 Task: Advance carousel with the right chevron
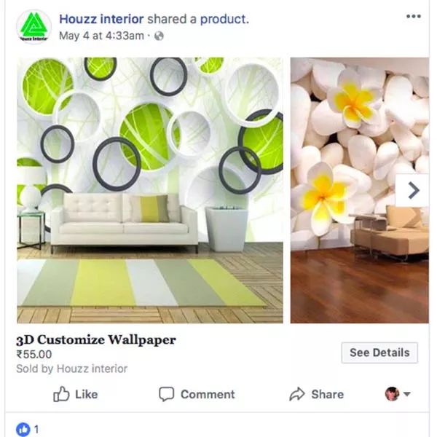[x=413, y=190]
